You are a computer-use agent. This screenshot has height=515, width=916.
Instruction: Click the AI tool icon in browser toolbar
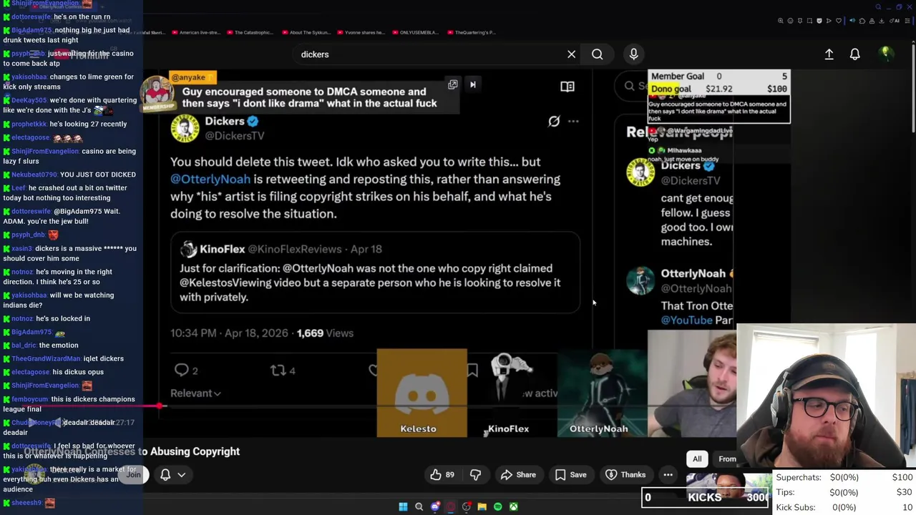pyautogui.click(x=893, y=21)
